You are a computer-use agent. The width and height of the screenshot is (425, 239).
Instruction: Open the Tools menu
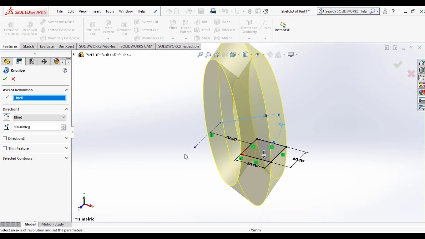click(x=110, y=11)
